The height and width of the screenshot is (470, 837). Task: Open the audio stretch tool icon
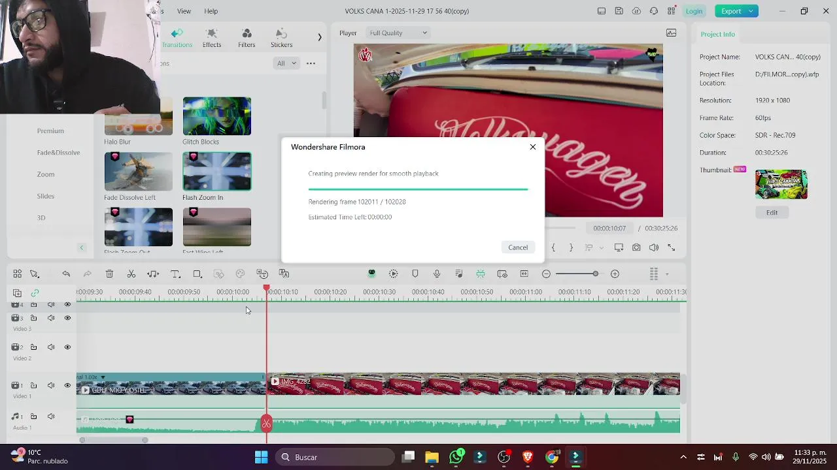(153, 274)
